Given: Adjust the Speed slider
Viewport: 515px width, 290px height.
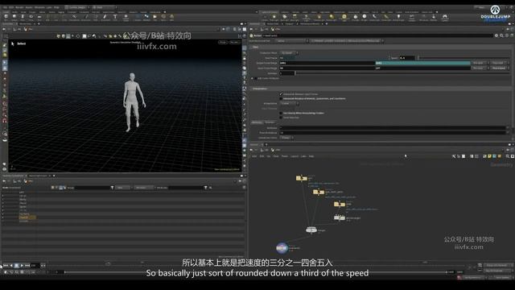Looking at the screenshot, I should [x=463, y=58].
